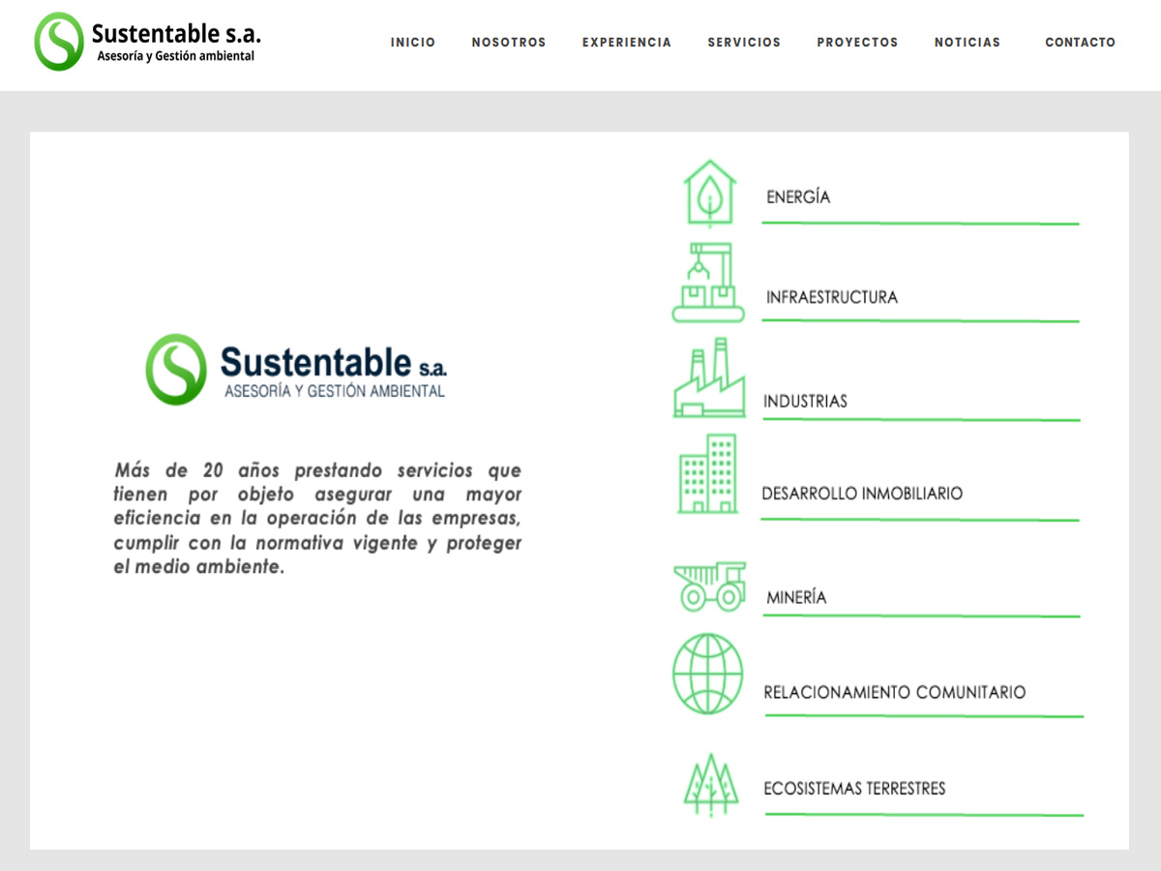Click the RELACIONAMIENTO COMUNITARIO text label
The width and height of the screenshot is (1161, 871).
(895, 693)
